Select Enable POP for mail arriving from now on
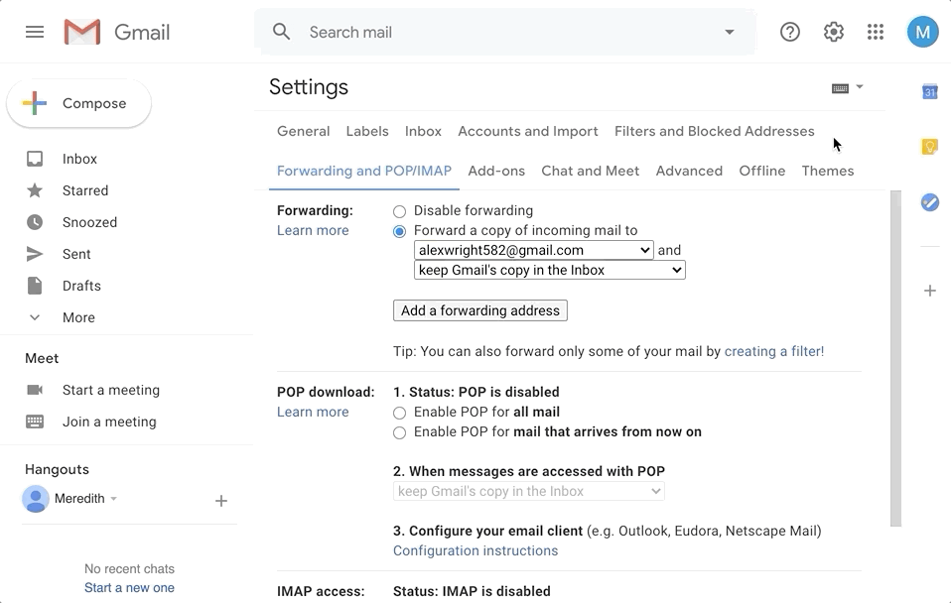Image resolution: width=951 pixels, height=603 pixels. [399, 432]
